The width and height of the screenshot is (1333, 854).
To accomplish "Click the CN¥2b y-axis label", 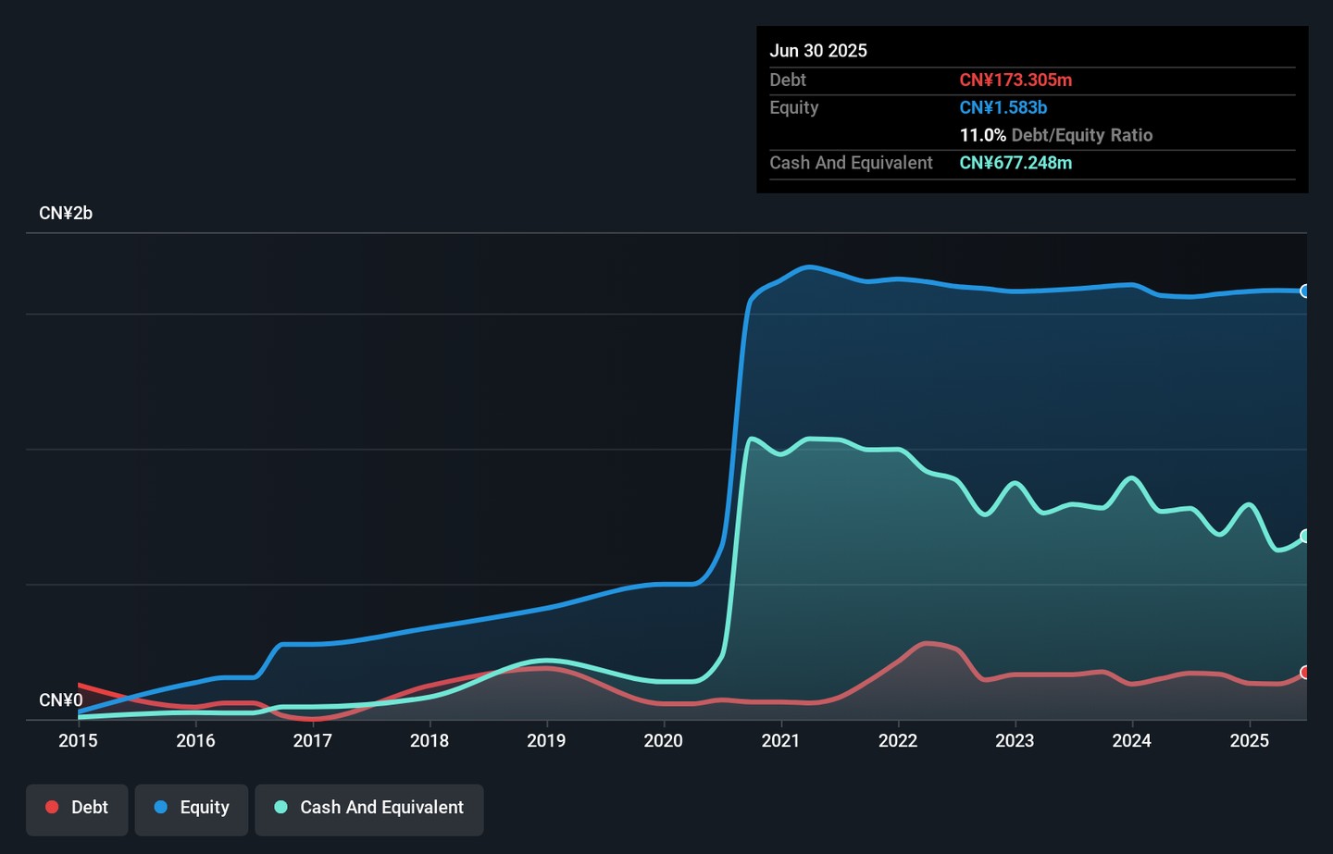I will click(66, 214).
